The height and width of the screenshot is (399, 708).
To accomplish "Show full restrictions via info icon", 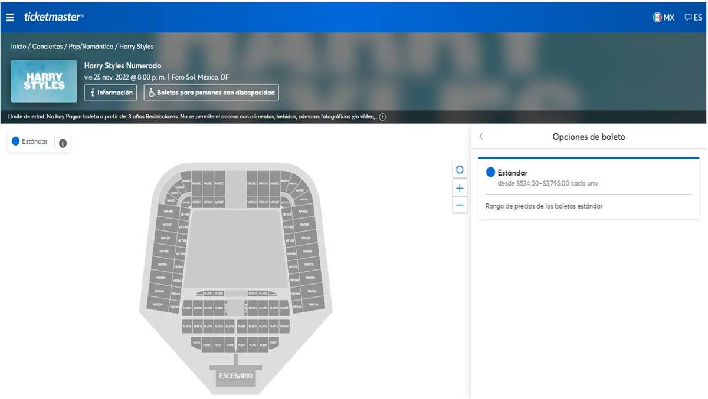I will click(x=382, y=117).
